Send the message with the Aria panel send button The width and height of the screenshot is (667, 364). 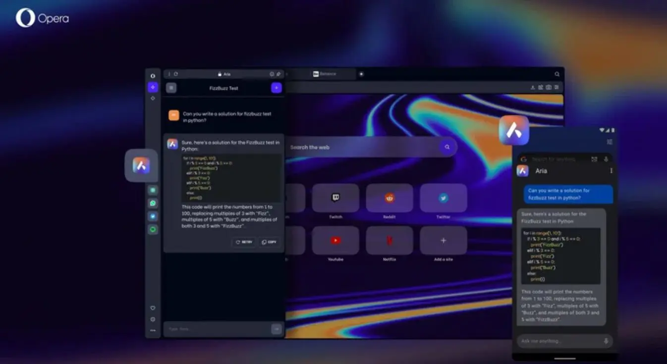(277, 329)
